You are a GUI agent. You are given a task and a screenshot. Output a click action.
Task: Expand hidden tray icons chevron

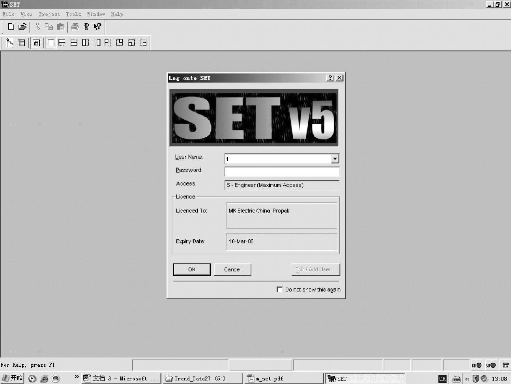click(467, 379)
